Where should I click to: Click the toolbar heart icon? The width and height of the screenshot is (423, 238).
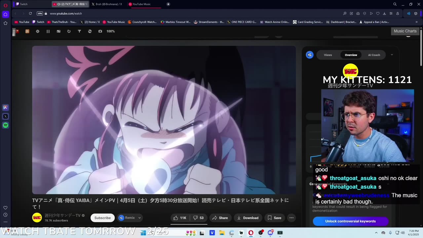click(x=378, y=14)
